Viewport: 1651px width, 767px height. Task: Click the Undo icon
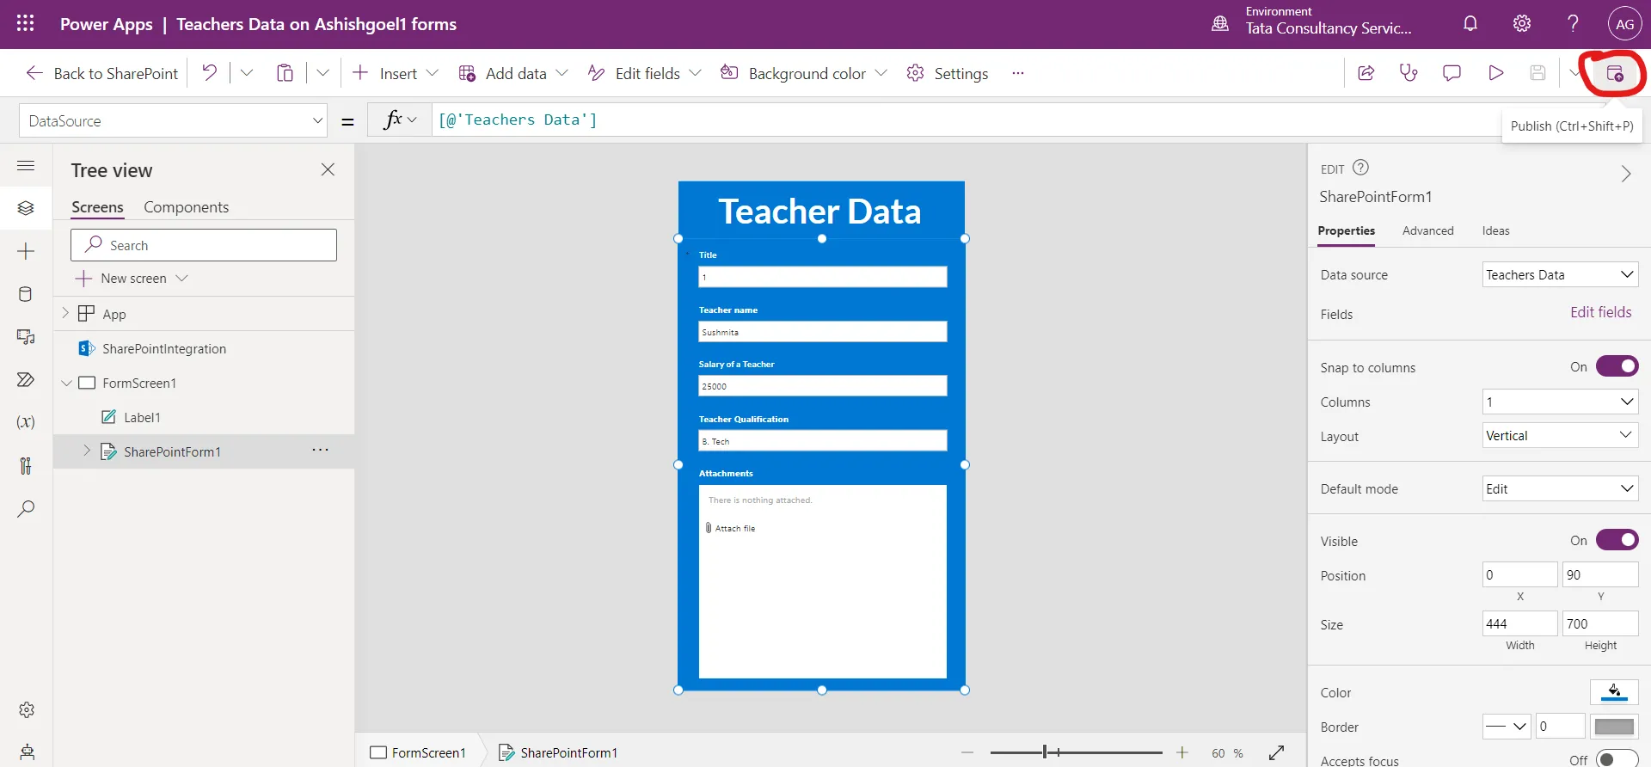pos(209,73)
